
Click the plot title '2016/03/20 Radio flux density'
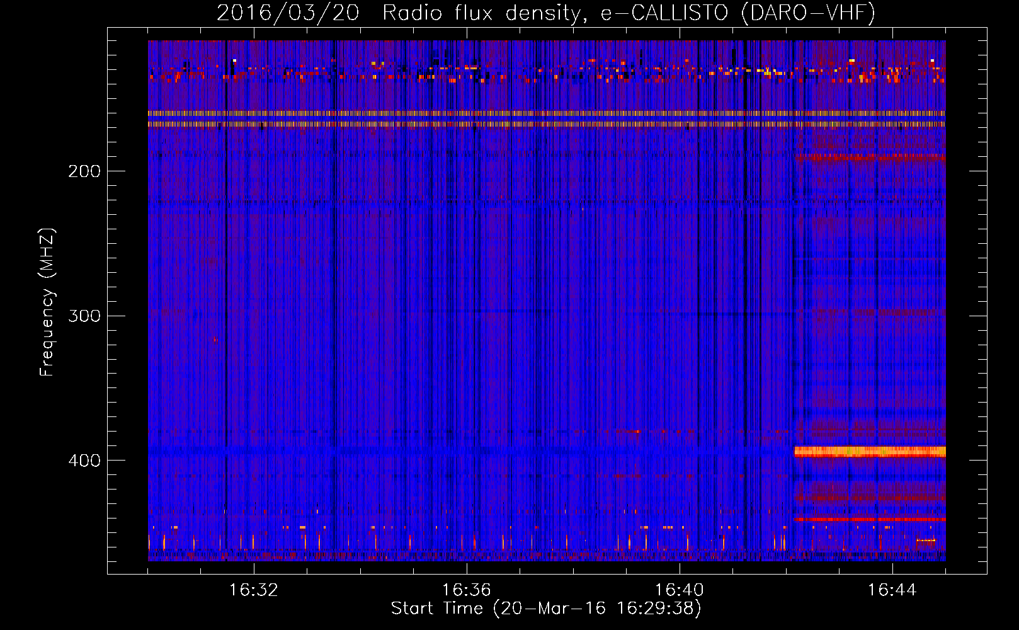coord(546,13)
